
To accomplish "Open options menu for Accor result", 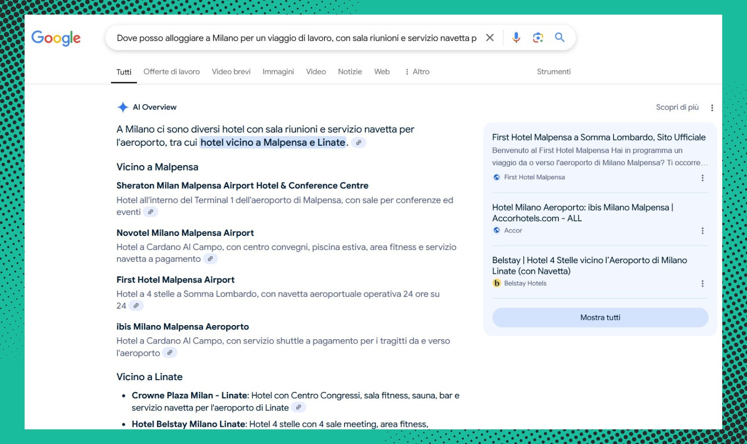I will point(702,231).
